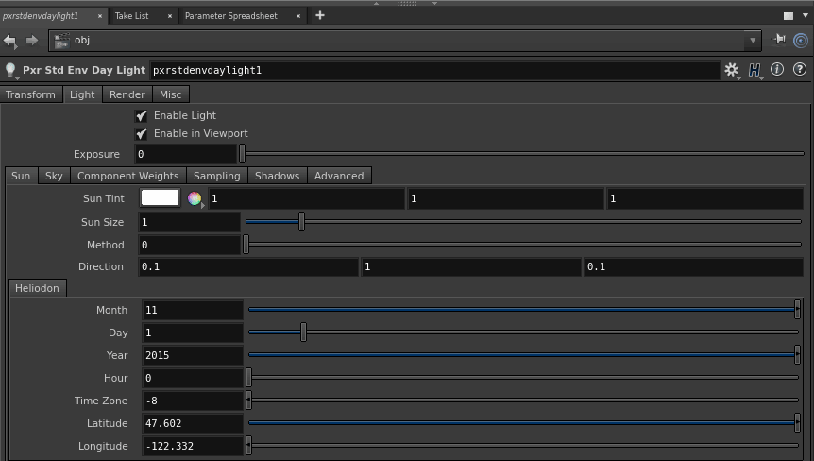Screen dimensions: 814x461
Task: Switch to the Parameter Spreadsheet tab
Action: 230,16
